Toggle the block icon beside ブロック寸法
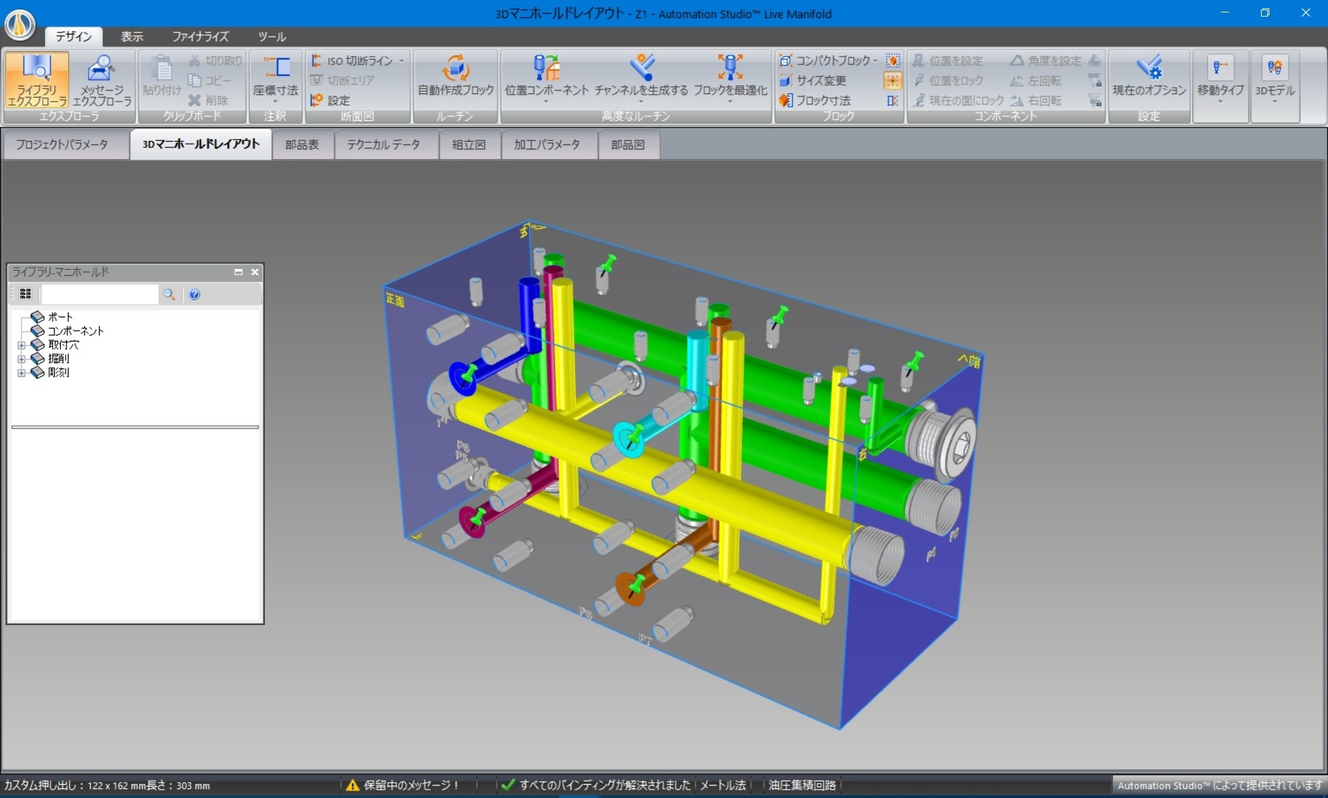 893,100
